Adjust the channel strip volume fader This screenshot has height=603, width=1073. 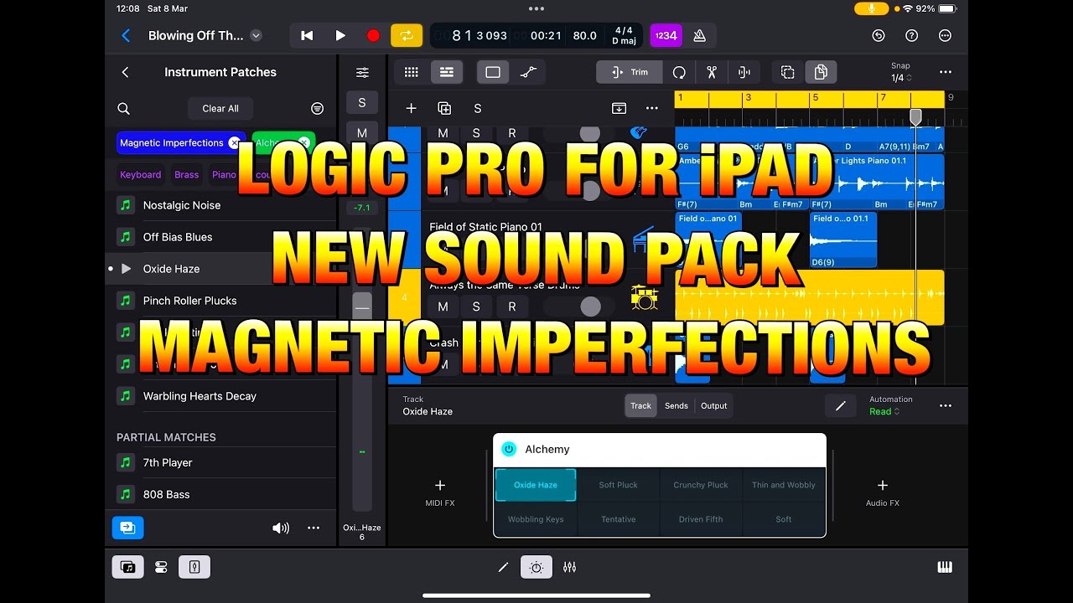[362, 307]
